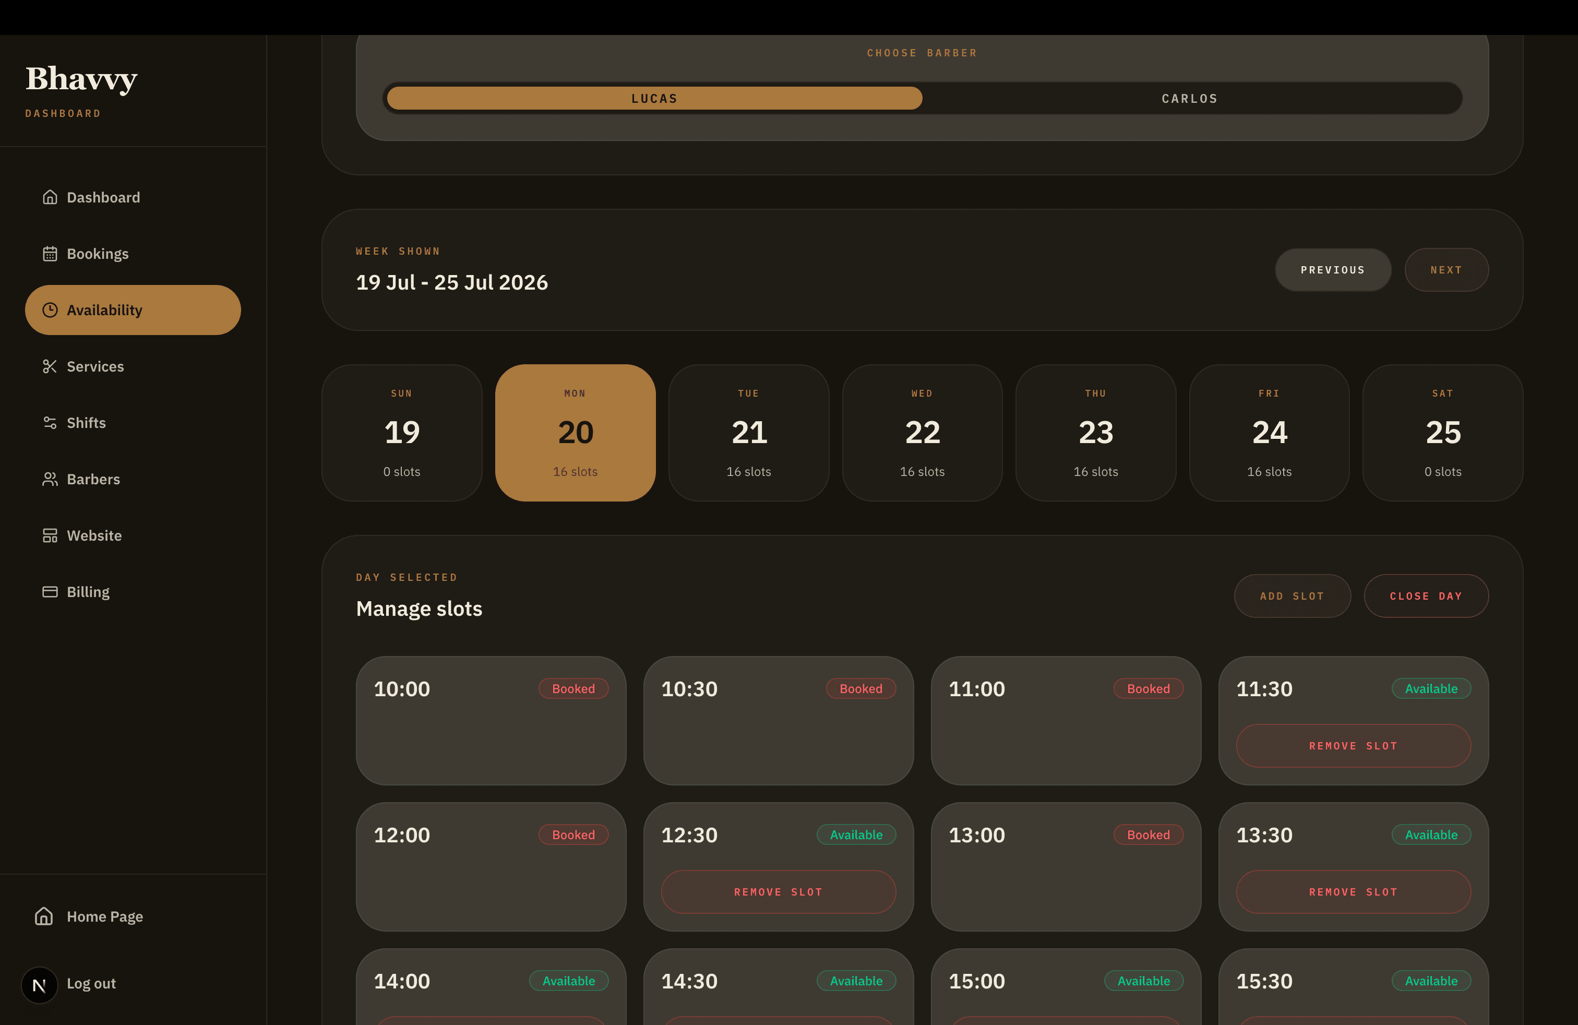
Task: Select Sunday 19 day card
Action: (x=402, y=433)
